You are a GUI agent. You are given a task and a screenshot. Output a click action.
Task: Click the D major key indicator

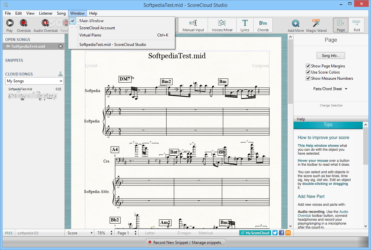tap(184, 233)
